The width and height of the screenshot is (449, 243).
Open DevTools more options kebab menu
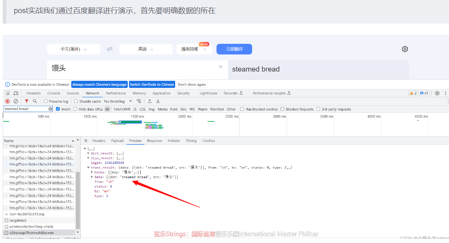point(445,93)
